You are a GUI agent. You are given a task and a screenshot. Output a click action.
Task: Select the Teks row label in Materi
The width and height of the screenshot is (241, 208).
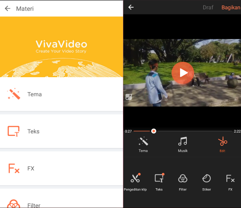click(34, 131)
